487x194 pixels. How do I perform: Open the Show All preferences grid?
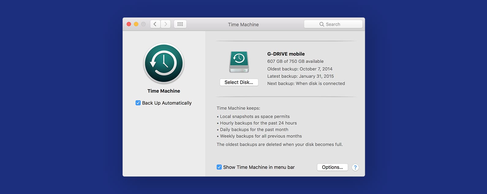(x=180, y=24)
